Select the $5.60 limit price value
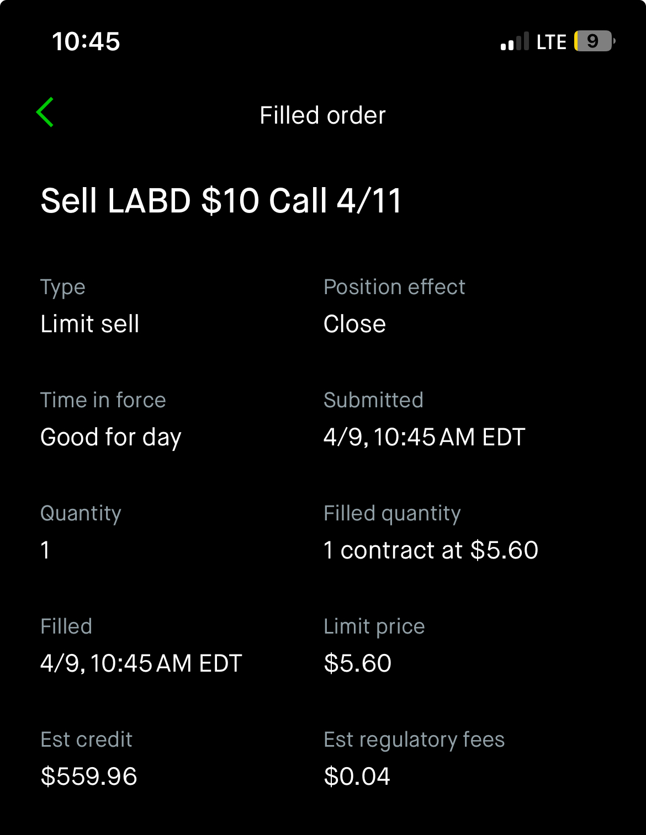646x835 pixels. click(x=358, y=663)
